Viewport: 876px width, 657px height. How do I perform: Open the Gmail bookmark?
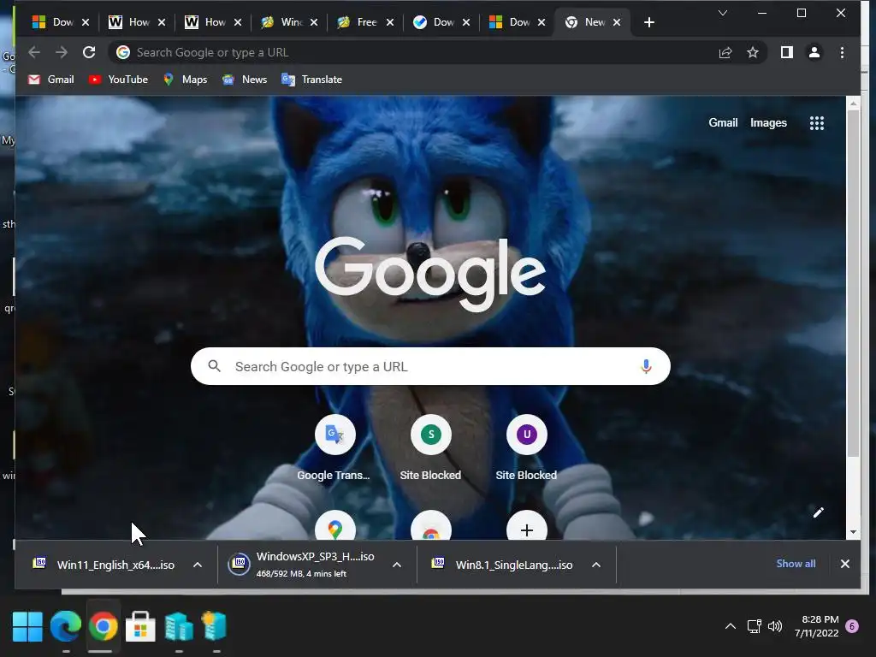coord(50,80)
